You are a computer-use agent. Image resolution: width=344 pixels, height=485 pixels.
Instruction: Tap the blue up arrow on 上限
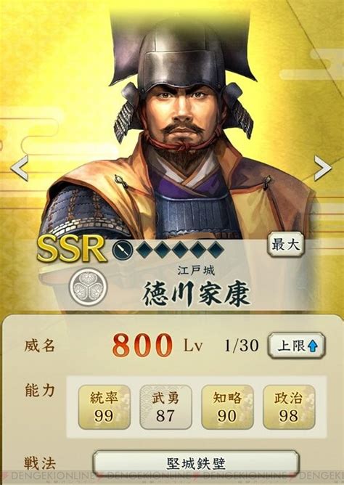[313, 346]
